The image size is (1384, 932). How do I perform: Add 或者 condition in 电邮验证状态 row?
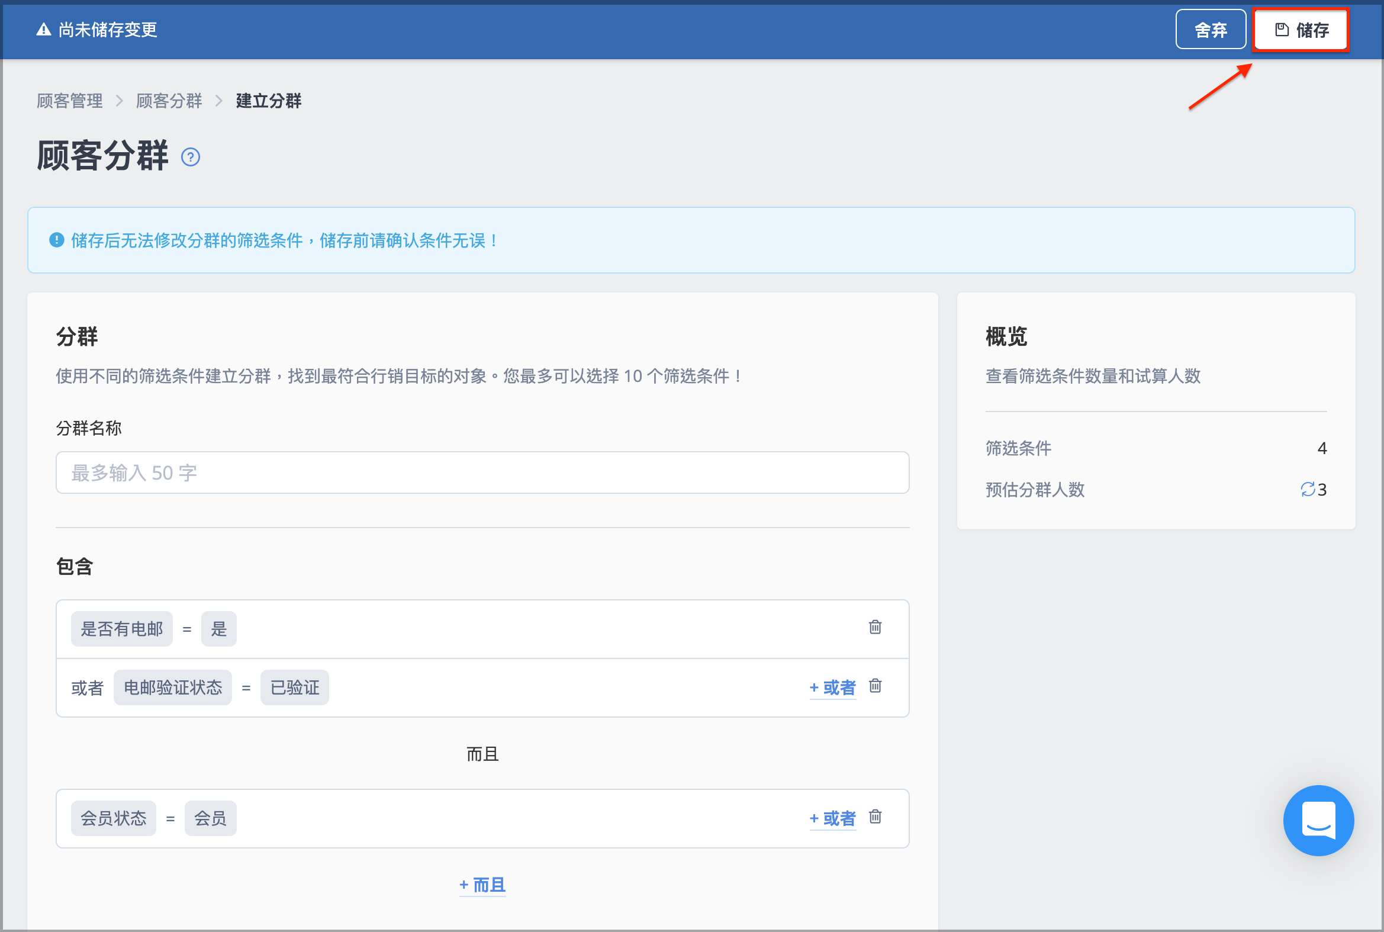[x=832, y=687]
